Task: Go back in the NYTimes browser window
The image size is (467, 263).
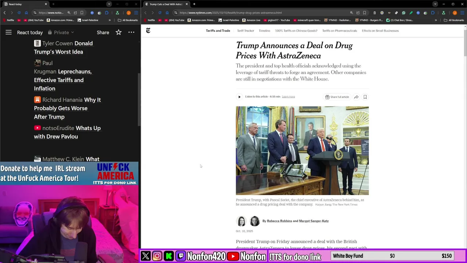Action: tap(145, 13)
